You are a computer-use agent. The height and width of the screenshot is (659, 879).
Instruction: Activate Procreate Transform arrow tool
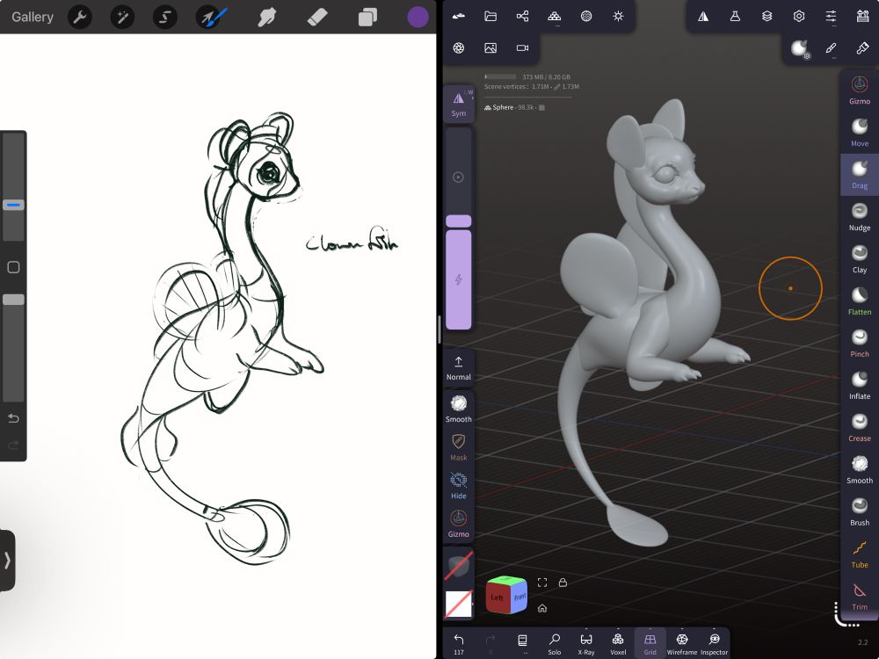coord(208,18)
